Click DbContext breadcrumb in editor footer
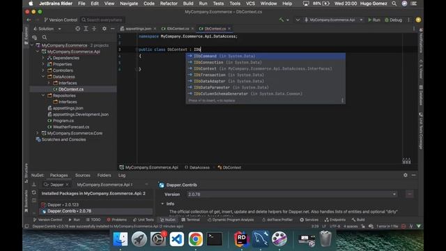The width and height of the screenshot is (446, 251). [229, 167]
